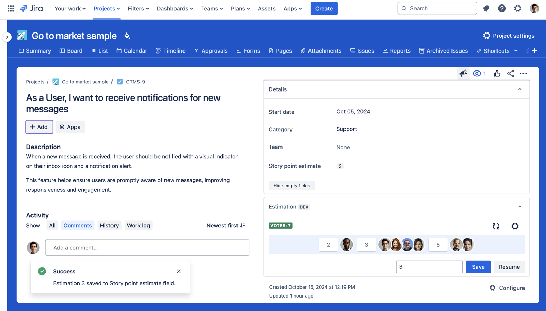The image size is (546, 311).
Task: Open the help question mark icon
Action: (502, 8)
